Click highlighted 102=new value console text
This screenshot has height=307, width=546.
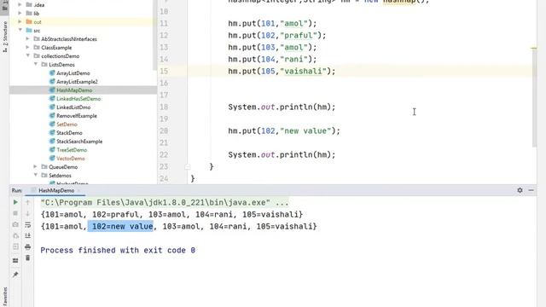click(120, 226)
